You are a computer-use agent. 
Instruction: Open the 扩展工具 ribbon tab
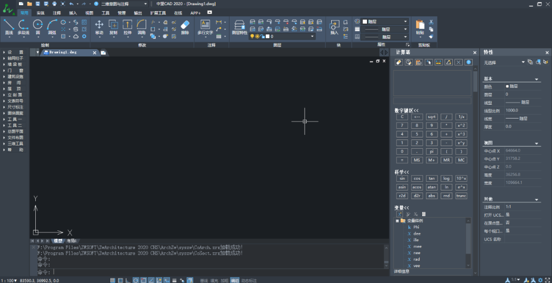point(157,12)
